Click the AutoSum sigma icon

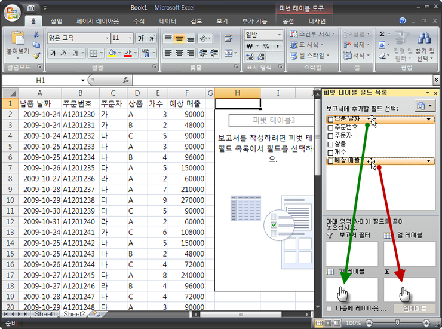tap(382, 34)
